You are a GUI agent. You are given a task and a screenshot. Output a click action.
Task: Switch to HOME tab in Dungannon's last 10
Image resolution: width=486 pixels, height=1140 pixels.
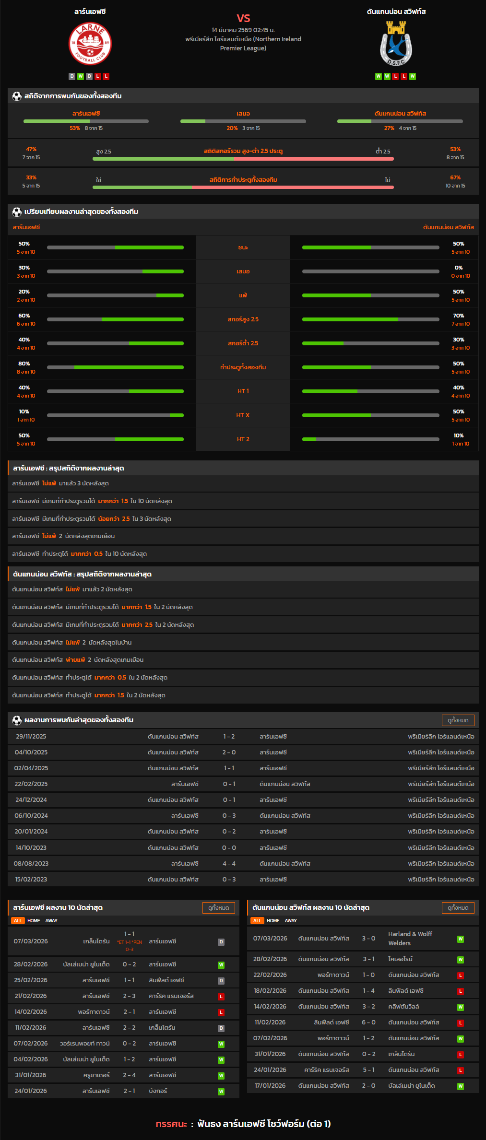tap(273, 921)
